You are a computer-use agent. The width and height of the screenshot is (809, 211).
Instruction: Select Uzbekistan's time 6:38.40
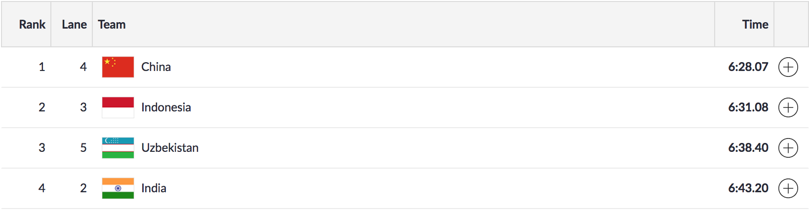coord(748,148)
